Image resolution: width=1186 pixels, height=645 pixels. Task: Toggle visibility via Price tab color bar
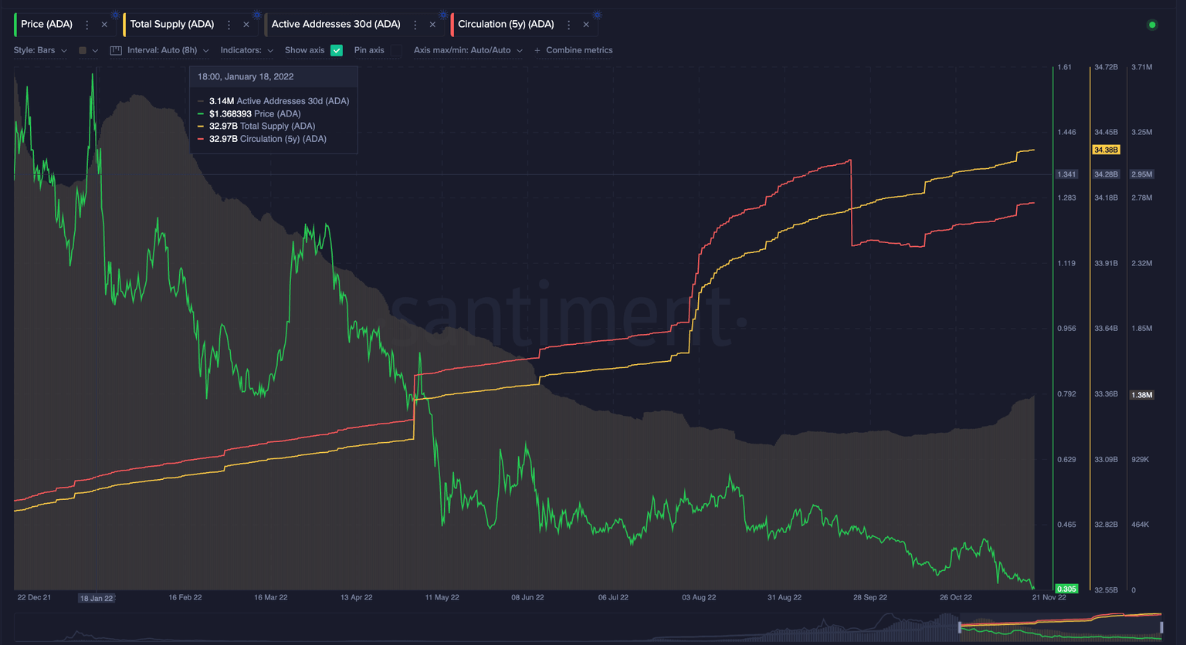pos(14,24)
